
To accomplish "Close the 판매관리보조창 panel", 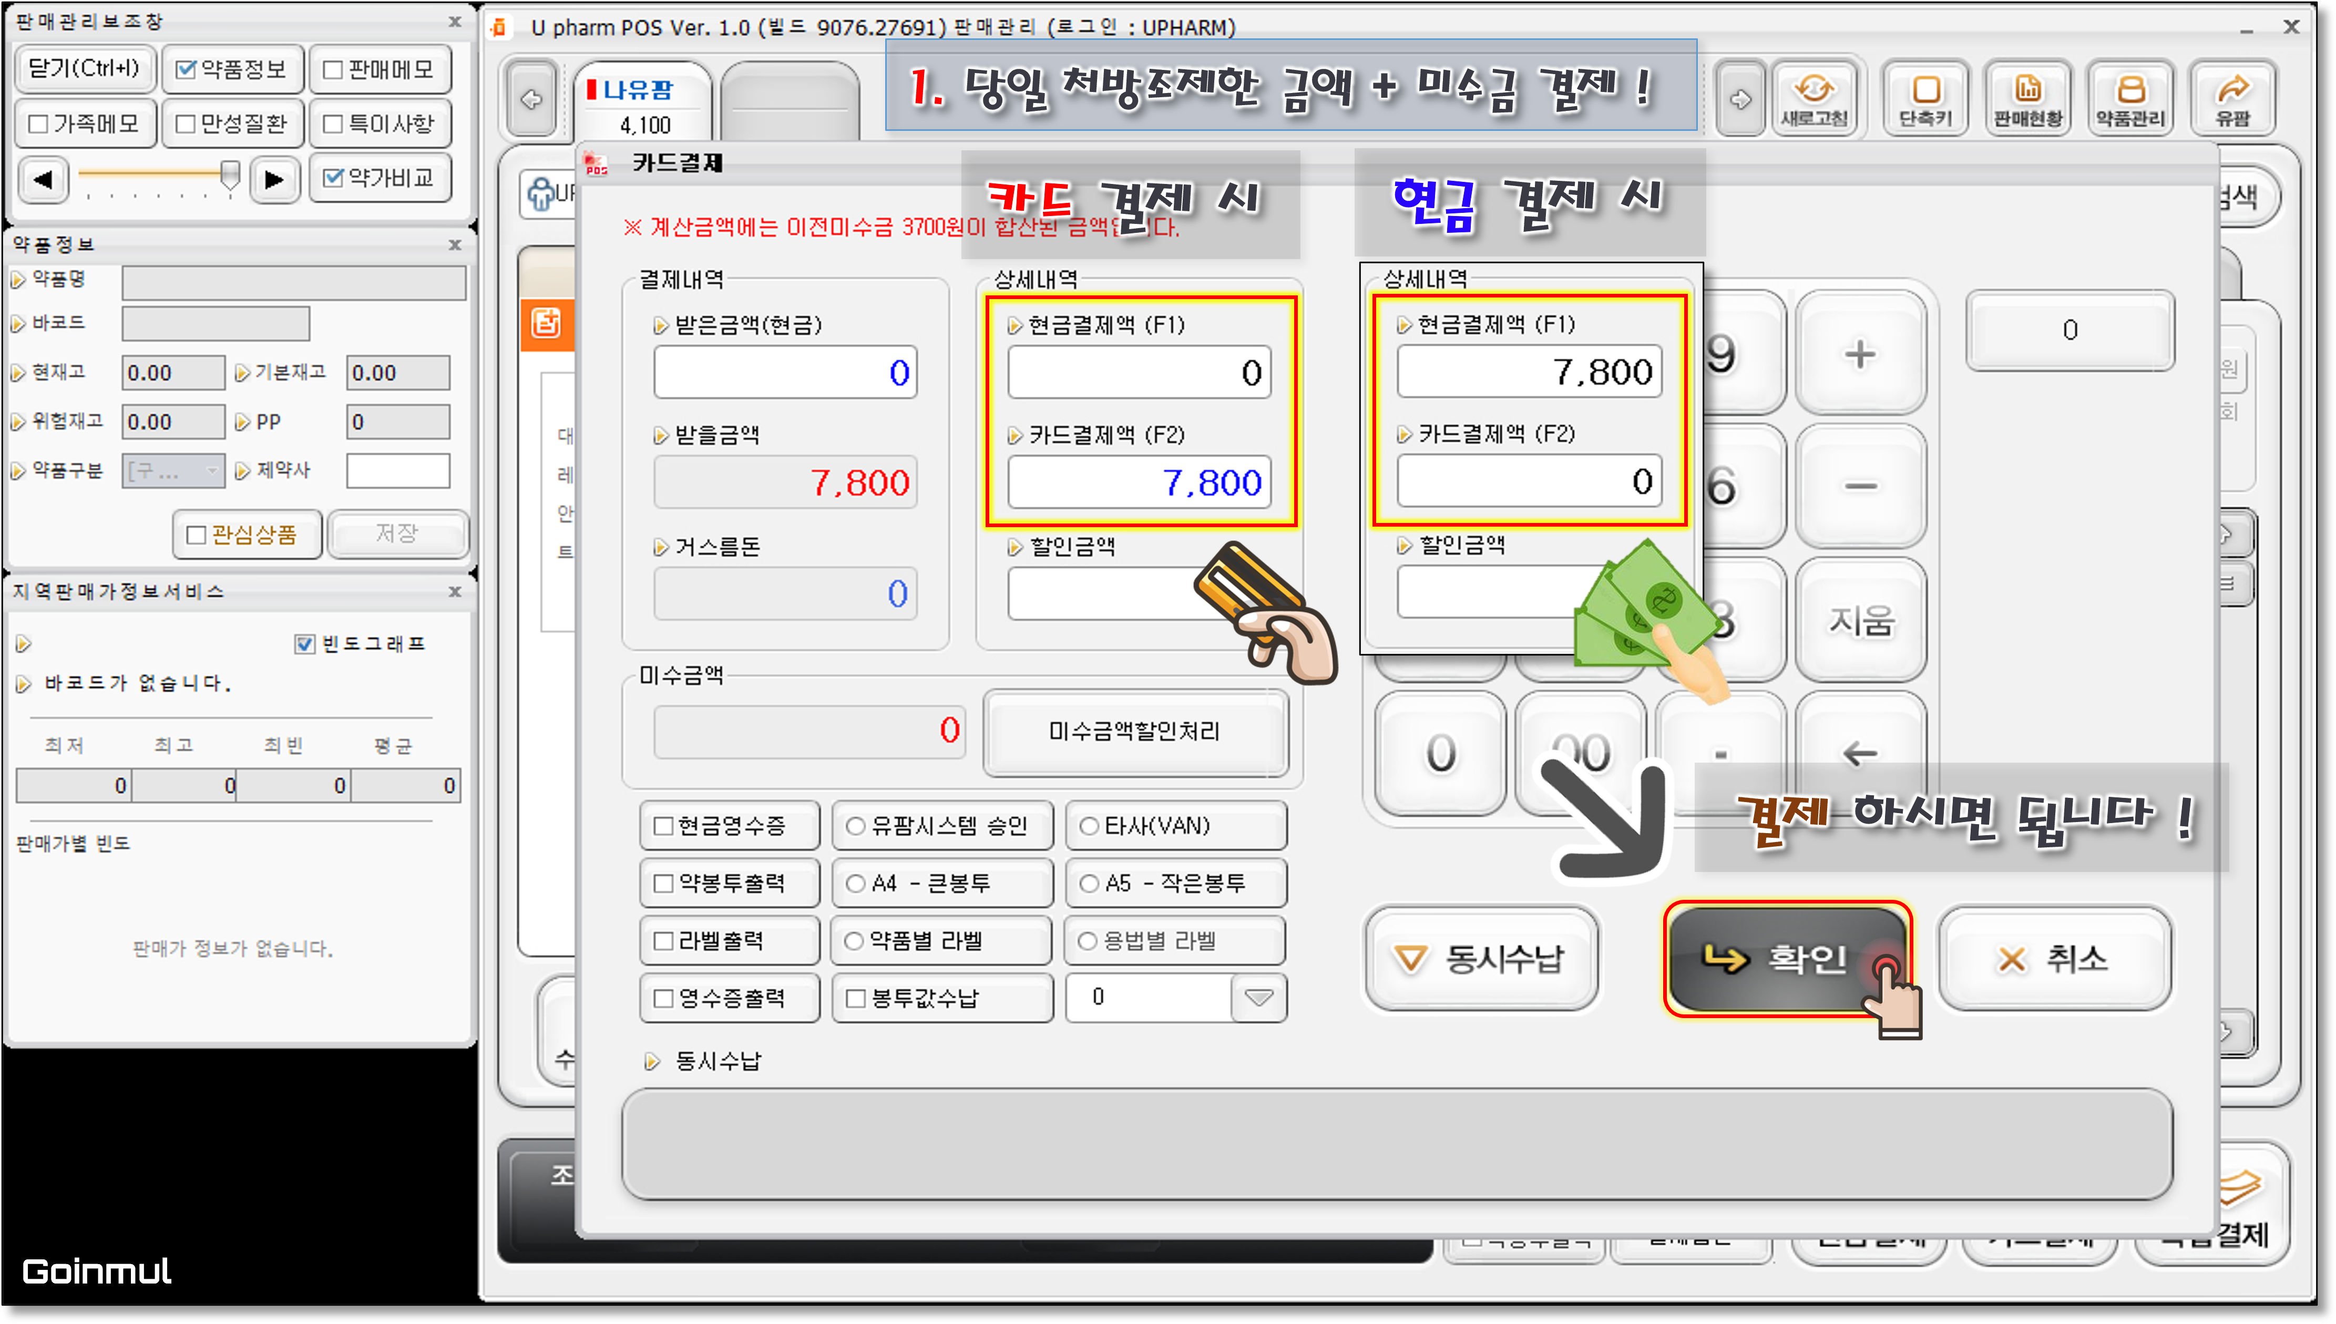I will click(x=455, y=22).
